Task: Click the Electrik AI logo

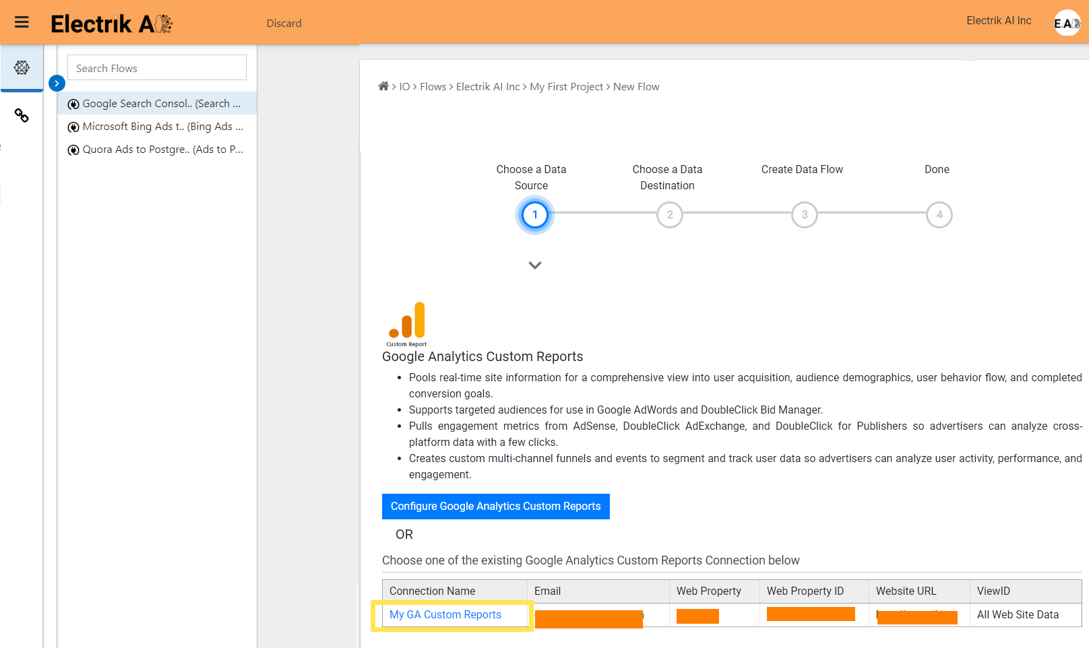Action: 112,24
